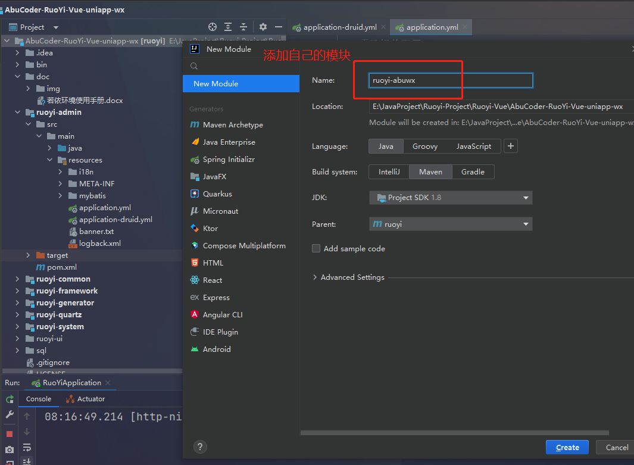Viewport: 634px width, 465px height.
Task: Close the application-druid.yml tab
Action: coord(383,27)
